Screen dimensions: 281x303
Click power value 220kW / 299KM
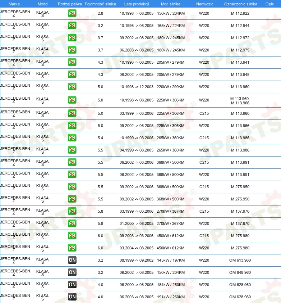pyautogui.click(x=170, y=87)
